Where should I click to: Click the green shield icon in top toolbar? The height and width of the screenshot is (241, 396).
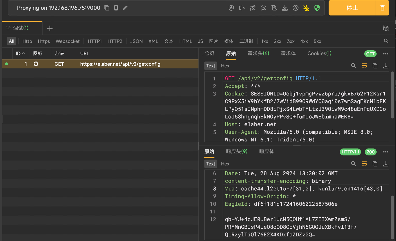pyautogui.click(x=317, y=8)
